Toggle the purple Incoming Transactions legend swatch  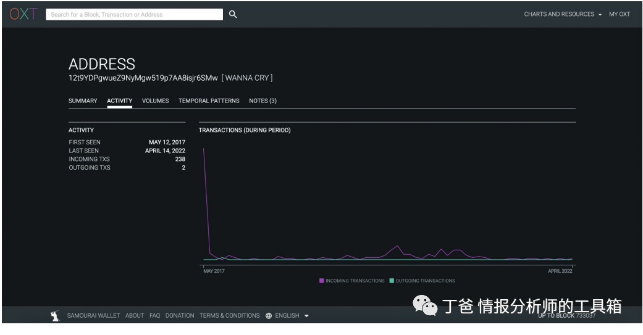tap(322, 281)
